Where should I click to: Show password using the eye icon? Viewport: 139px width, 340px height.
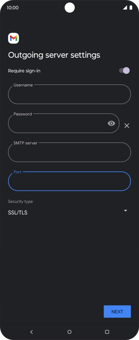(111, 123)
